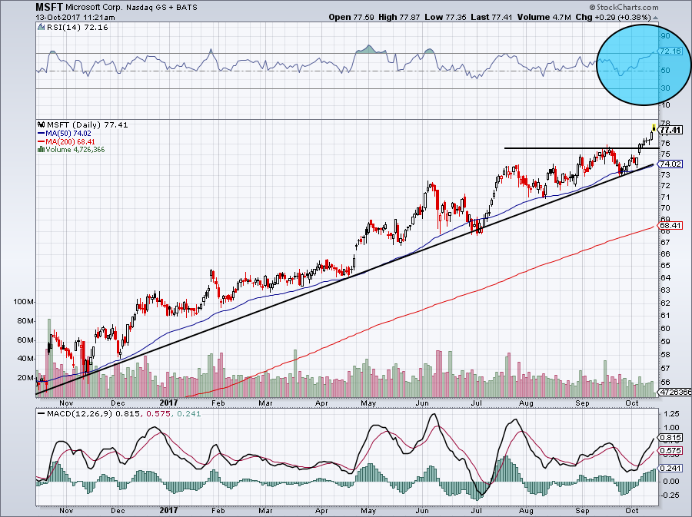Click the 0.815 MACD value tag on axis

pyautogui.click(x=670, y=438)
